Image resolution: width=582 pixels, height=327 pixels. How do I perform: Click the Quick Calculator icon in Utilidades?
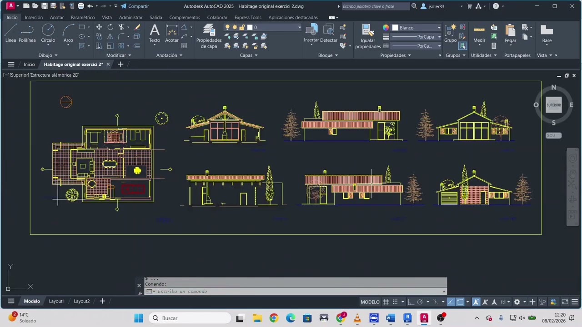click(x=494, y=46)
